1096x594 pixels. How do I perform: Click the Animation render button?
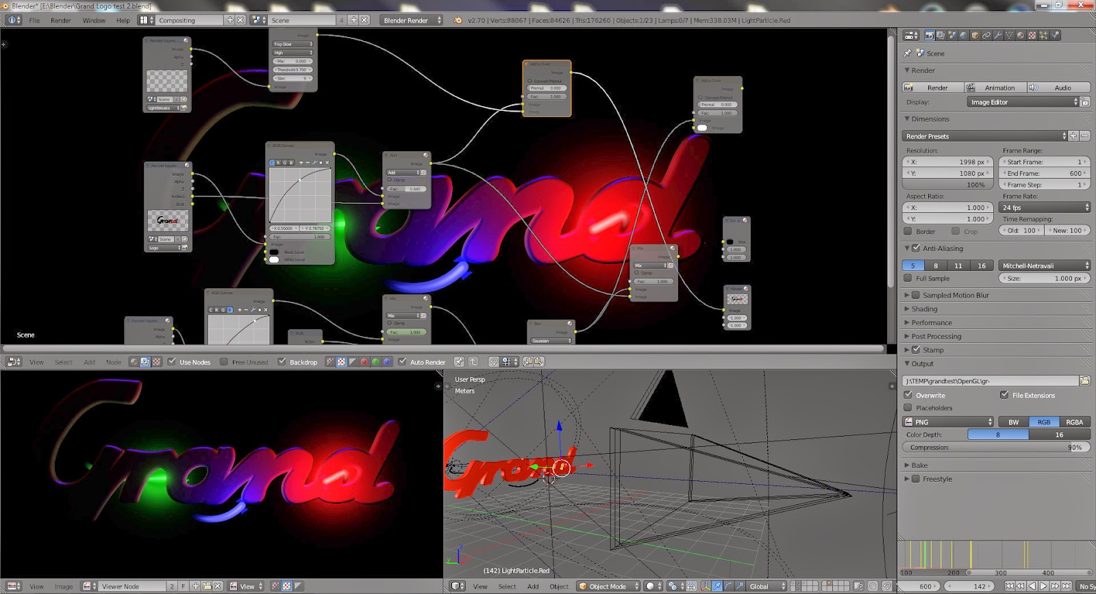[996, 88]
